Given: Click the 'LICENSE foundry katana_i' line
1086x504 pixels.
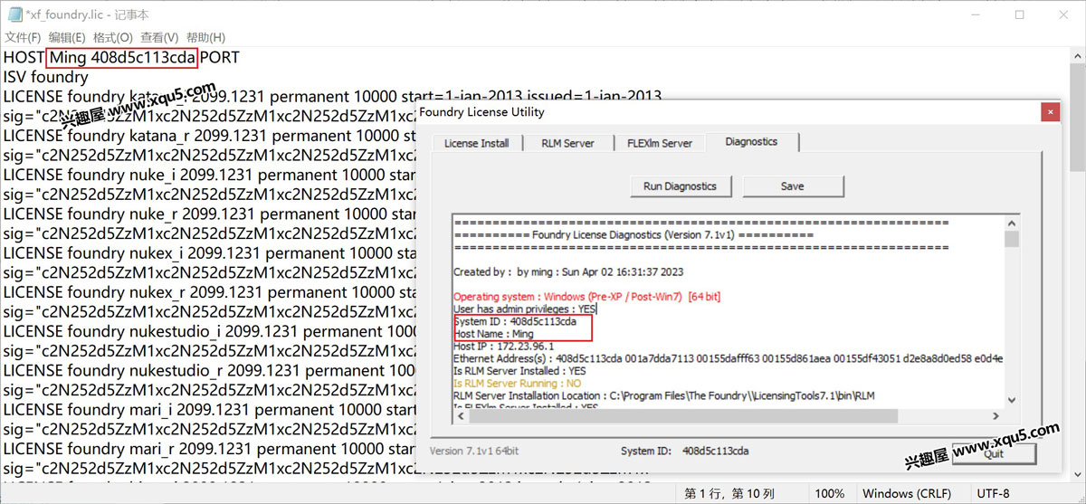Looking at the screenshot, I should point(331,97).
